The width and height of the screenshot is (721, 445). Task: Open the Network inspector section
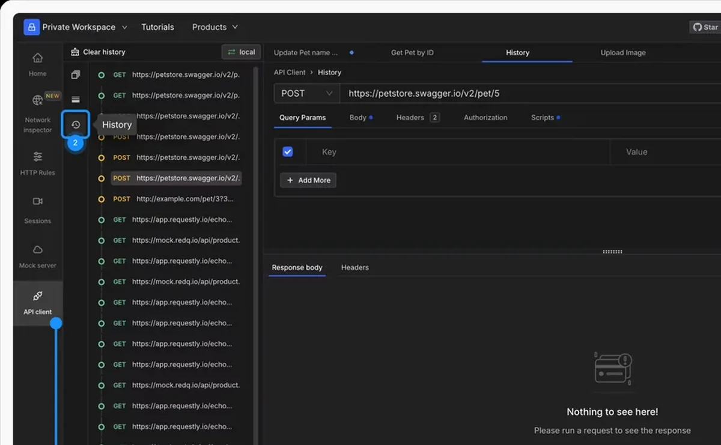pyautogui.click(x=37, y=113)
